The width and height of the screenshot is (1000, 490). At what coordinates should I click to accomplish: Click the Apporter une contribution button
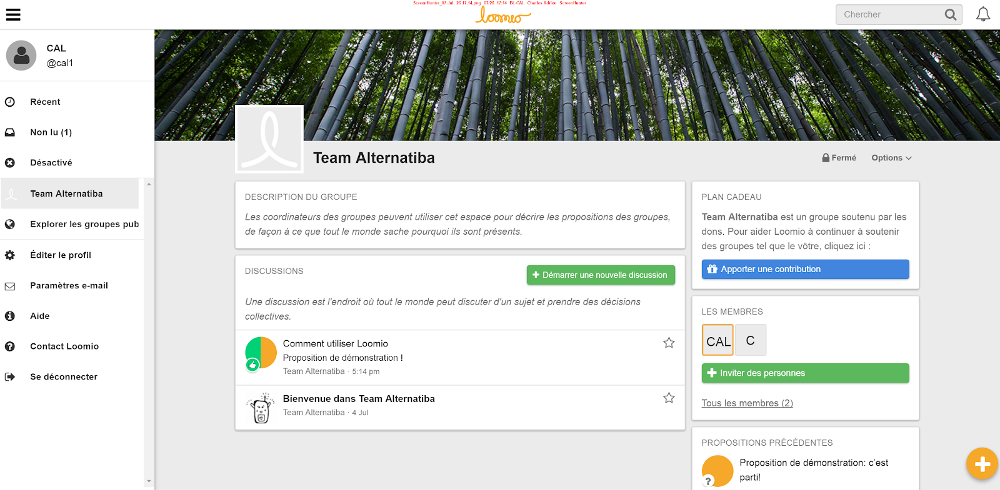coord(805,269)
